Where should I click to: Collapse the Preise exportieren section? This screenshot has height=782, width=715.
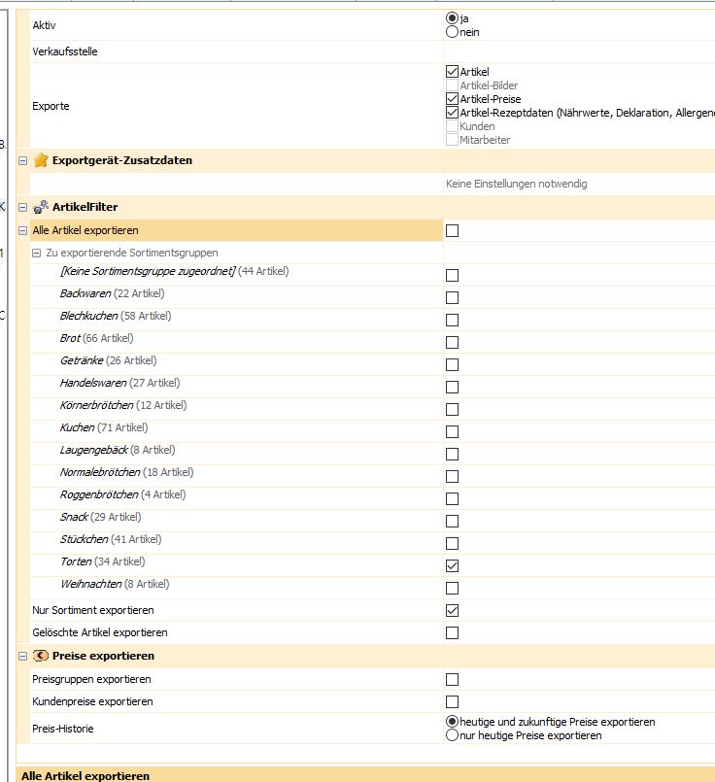click(x=23, y=656)
